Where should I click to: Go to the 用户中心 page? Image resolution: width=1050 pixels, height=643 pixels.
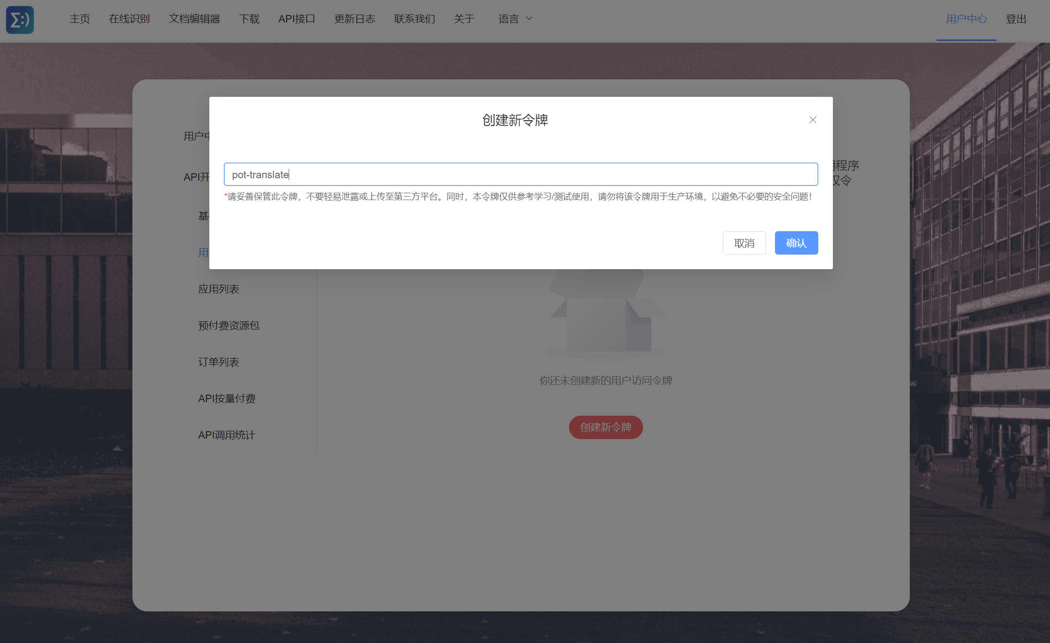[x=966, y=18]
